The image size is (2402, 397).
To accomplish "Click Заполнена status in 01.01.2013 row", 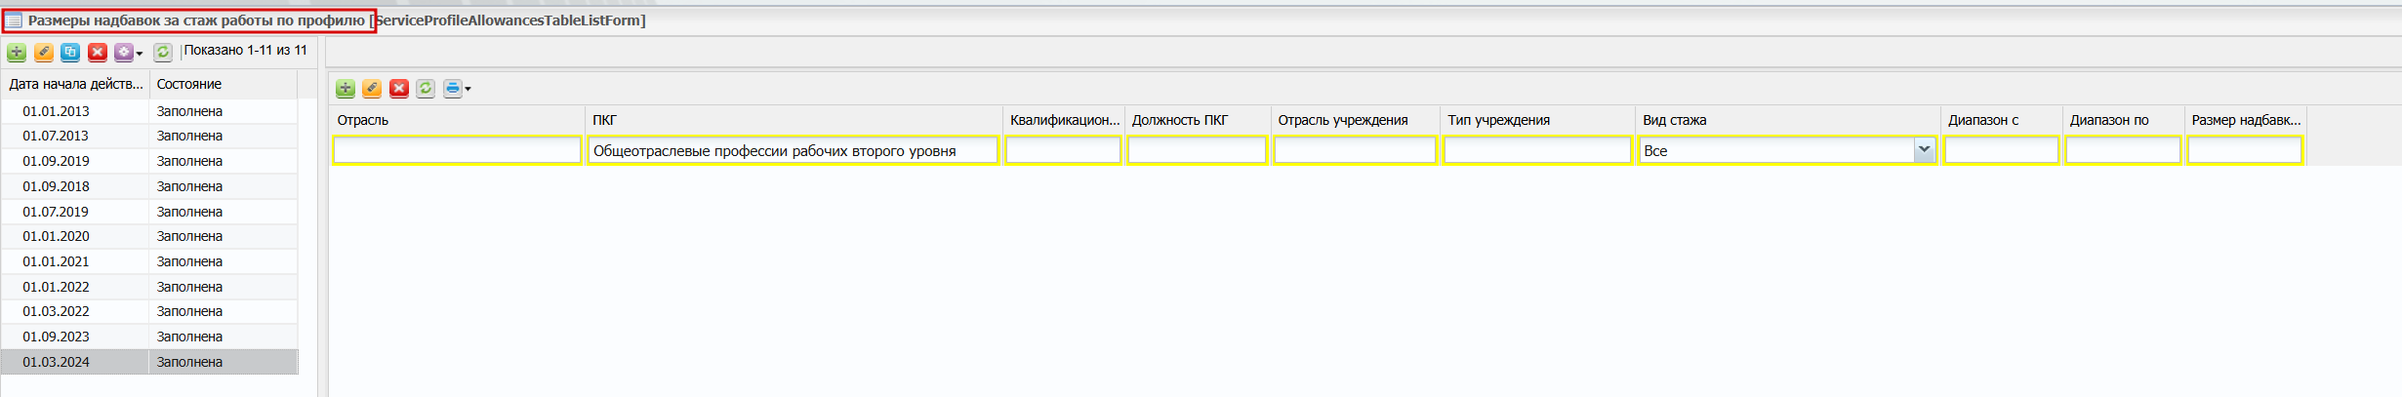I will pos(189,111).
